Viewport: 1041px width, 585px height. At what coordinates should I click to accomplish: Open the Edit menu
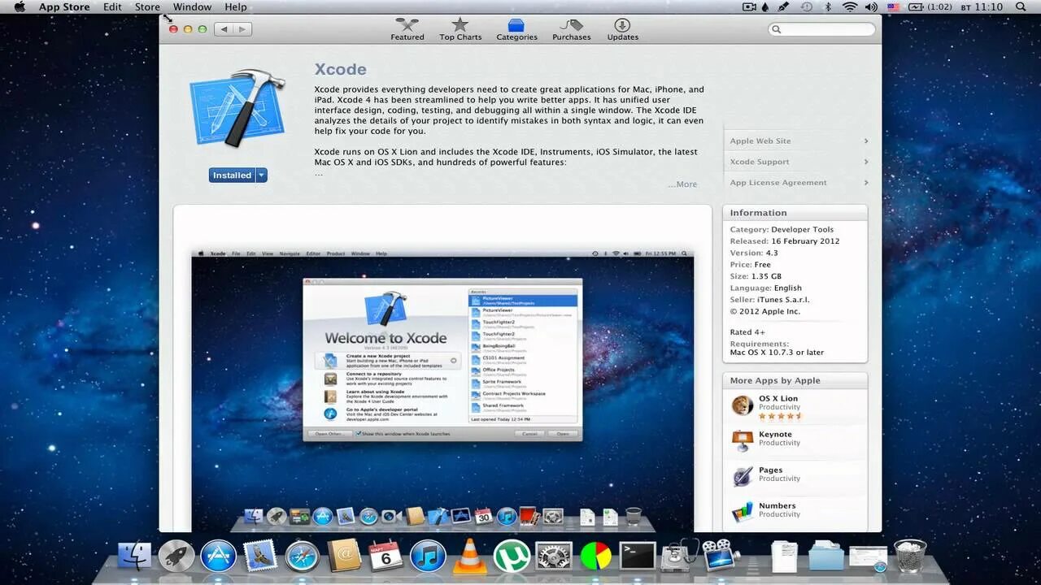(112, 6)
